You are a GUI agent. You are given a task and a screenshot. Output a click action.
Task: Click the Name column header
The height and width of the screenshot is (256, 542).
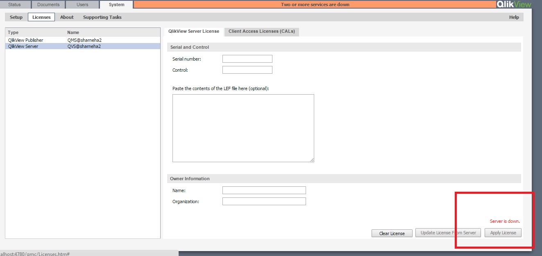point(73,32)
